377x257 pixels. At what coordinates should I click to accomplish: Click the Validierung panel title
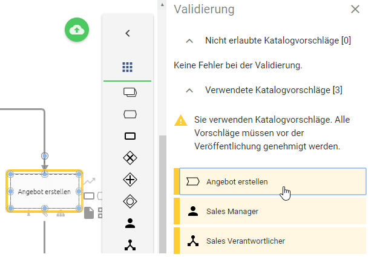[204, 10]
